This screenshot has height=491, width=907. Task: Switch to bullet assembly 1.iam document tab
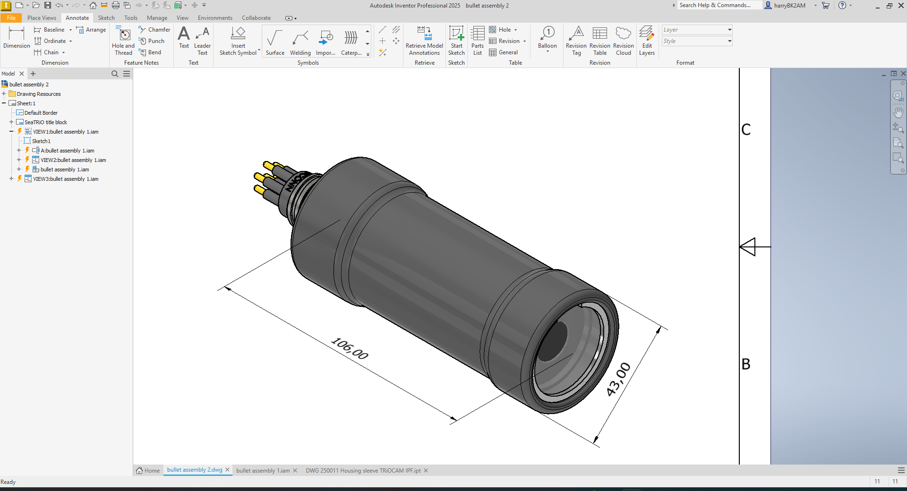point(263,471)
